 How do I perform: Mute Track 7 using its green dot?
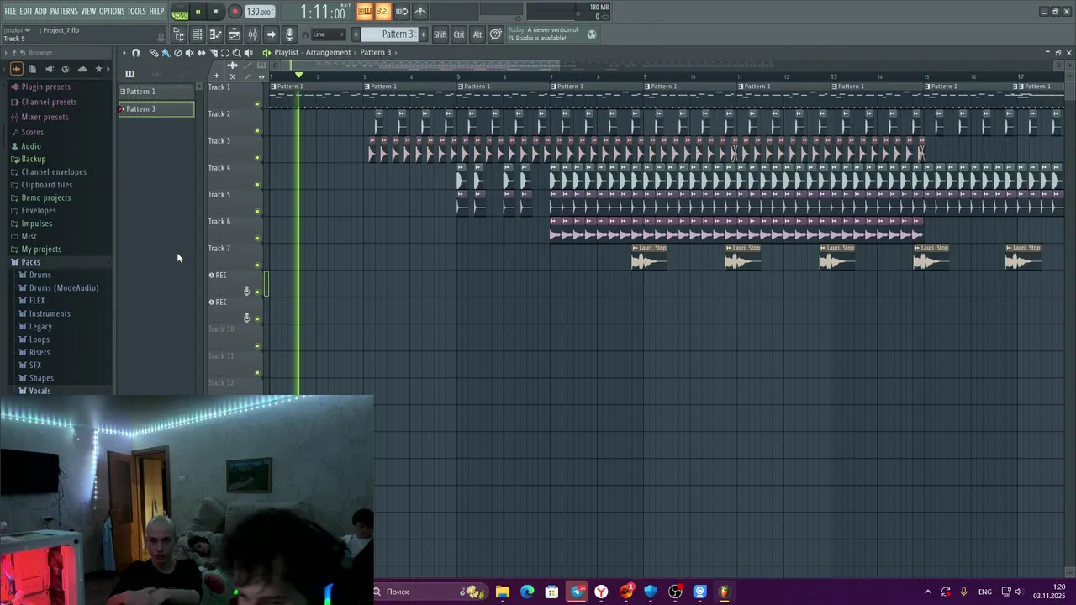click(257, 266)
